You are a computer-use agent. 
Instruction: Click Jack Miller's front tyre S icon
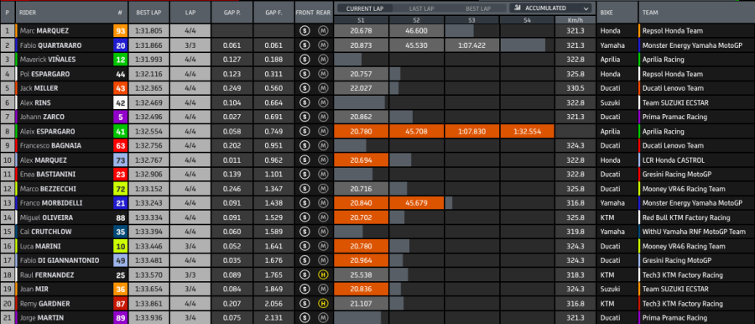tap(304, 88)
